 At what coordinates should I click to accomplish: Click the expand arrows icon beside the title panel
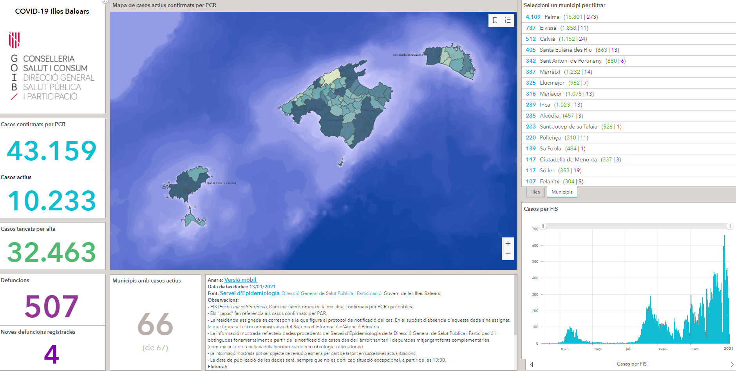105,2
